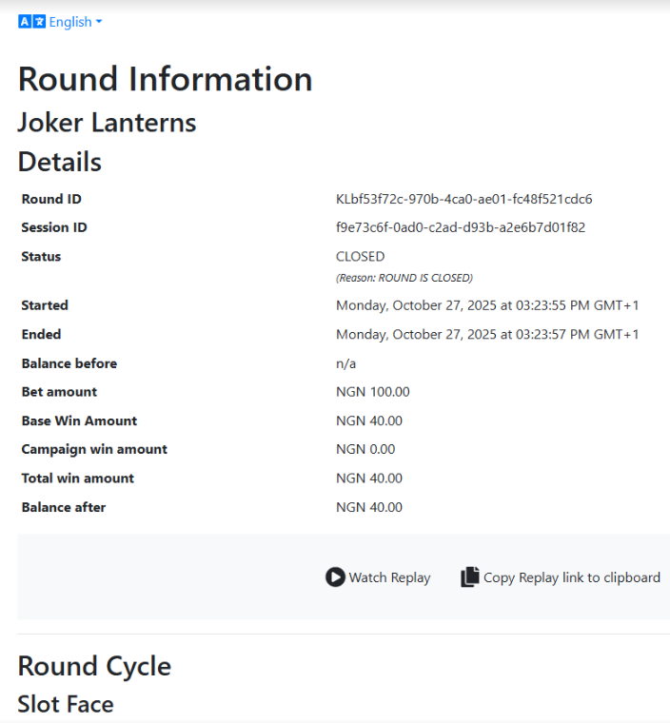Image resolution: width=670 pixels, height=723 pixels.
Task: Click the caret arrow beside English
Action: tap(99, 22)
